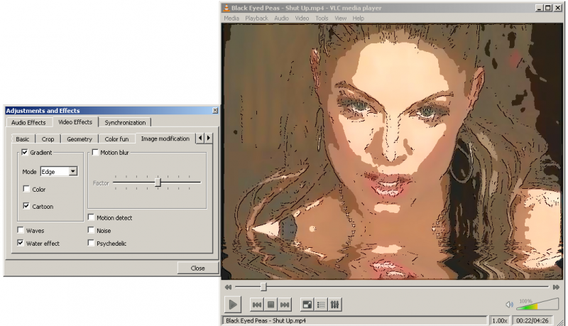Click the VLC cone icon in title bar
The height and width of the screenshot is (326, 568).
pyautogui.click(x=226, y=8)
